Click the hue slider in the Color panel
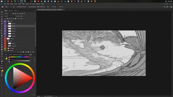Screen dimensions: 173x97 pos(19,57)
